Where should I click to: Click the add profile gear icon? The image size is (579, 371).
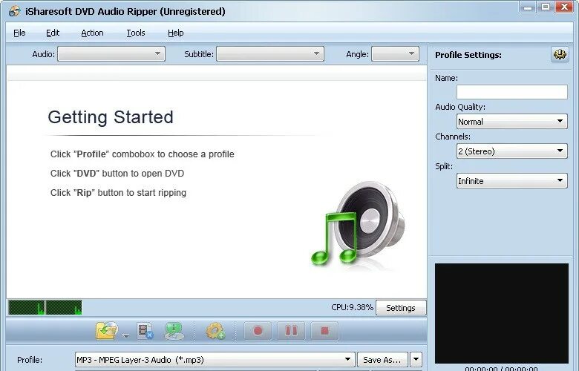215,331
